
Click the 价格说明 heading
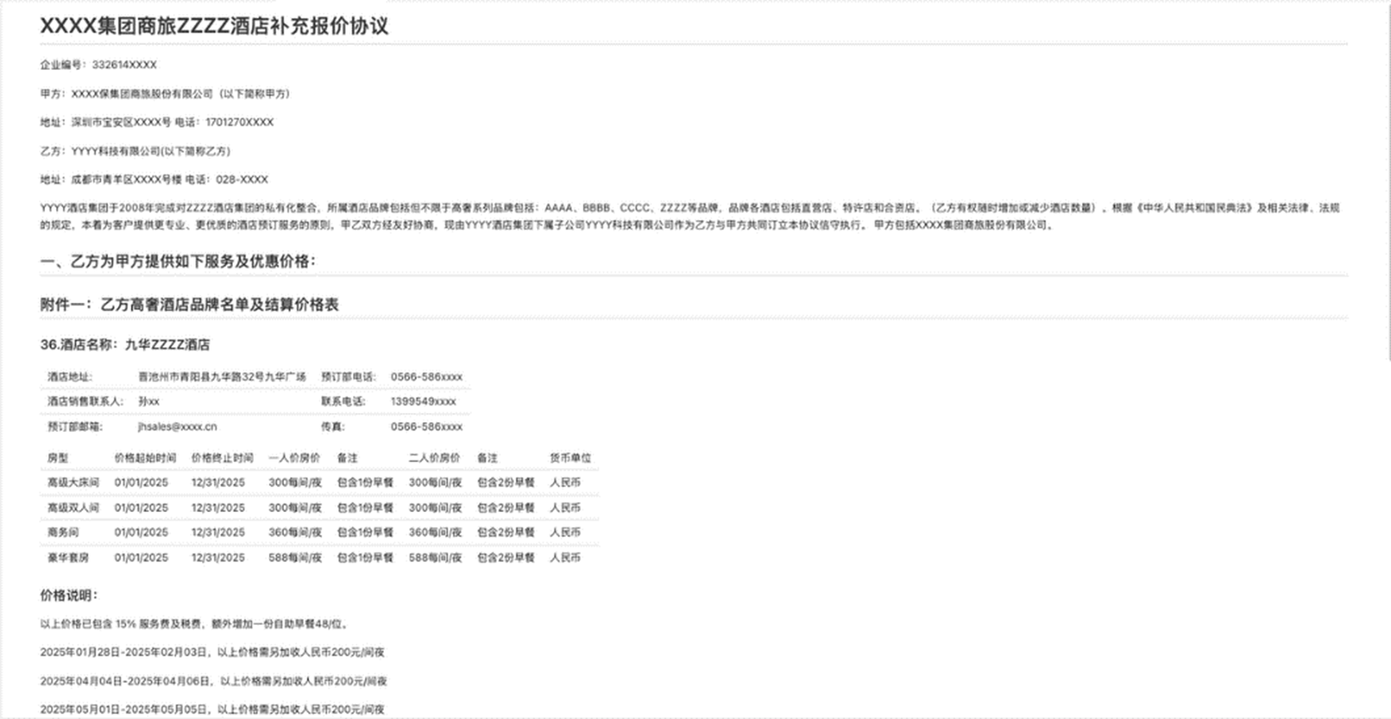click(69, 596)
